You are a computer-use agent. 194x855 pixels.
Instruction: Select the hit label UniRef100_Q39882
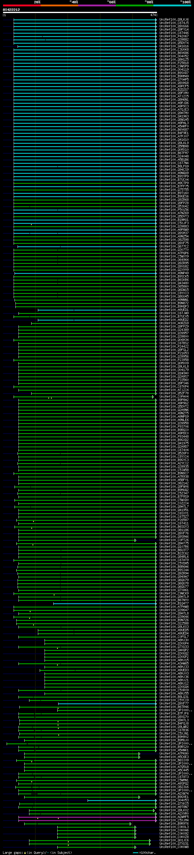point(174,39)
